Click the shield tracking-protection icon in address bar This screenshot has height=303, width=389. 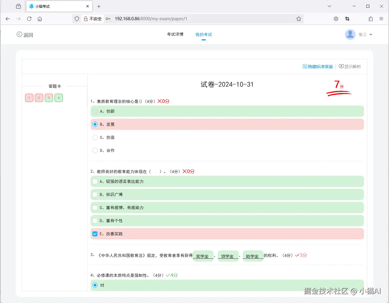tap(77, 18)
